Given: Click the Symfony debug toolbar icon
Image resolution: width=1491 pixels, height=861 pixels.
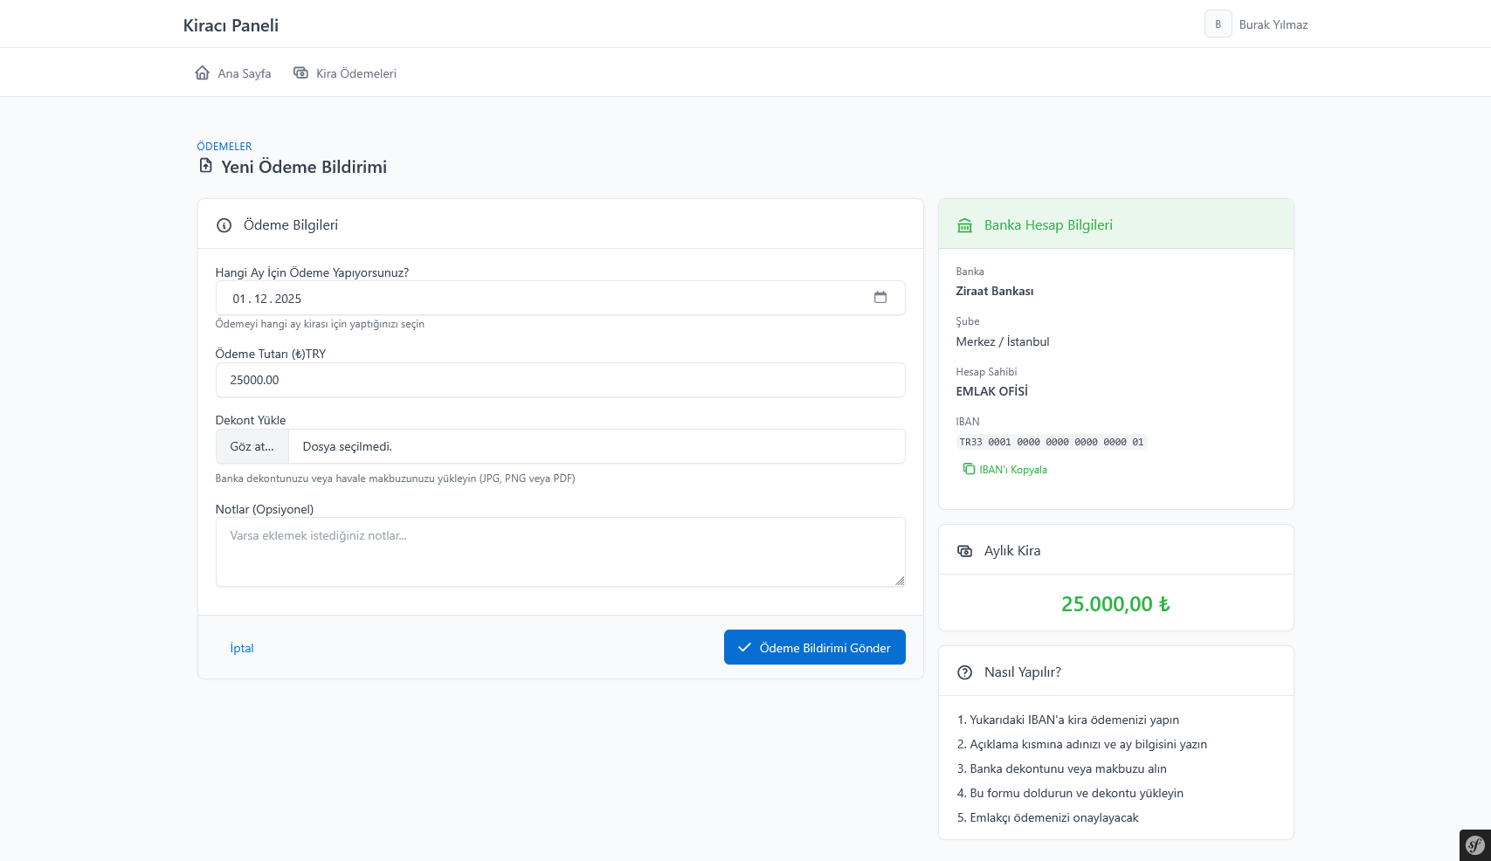Looking at the screenshot, I should (x=1474, y=844).
